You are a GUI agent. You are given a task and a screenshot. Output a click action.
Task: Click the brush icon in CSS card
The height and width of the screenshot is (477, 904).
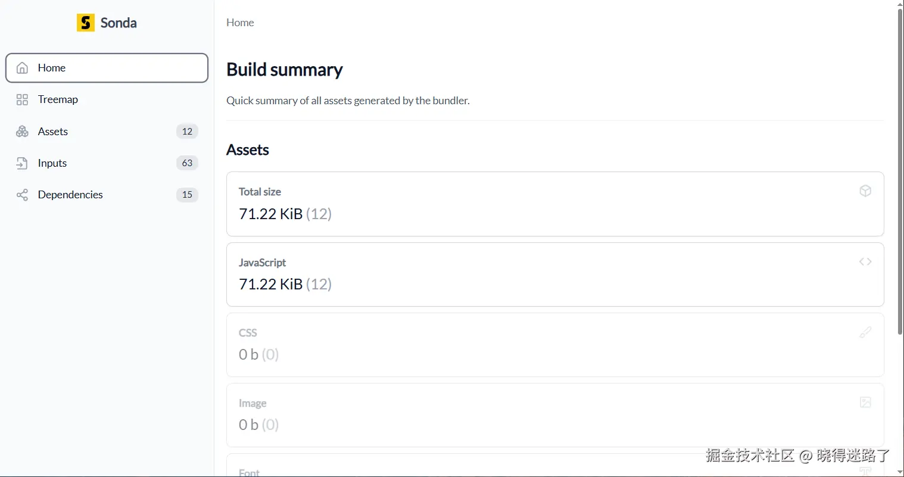point(865,332)
